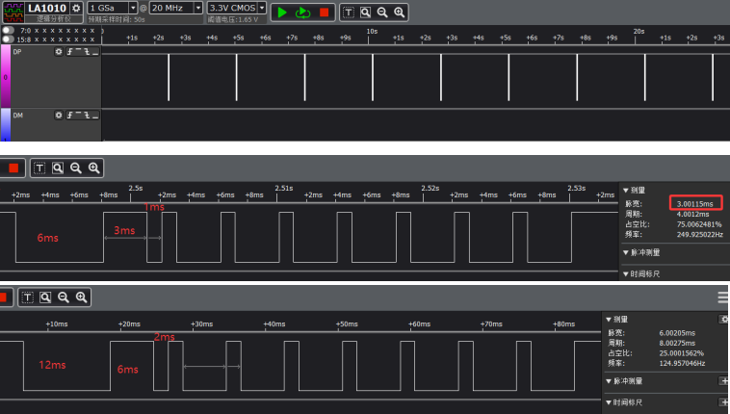
Task: Start capture with the green play button
Action: (281, 13)
